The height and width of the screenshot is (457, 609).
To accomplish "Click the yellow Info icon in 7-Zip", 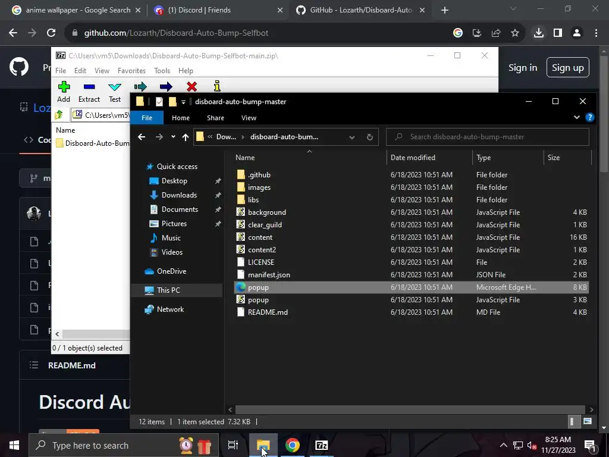I will pos(217,86).
